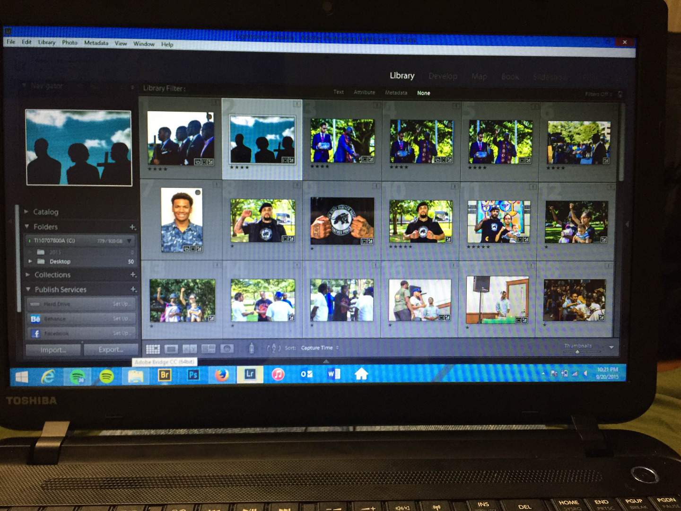Viewport: 681px width, 511px height.
Task: Select the Desktop folder row
Action: [x=81, y=261]
